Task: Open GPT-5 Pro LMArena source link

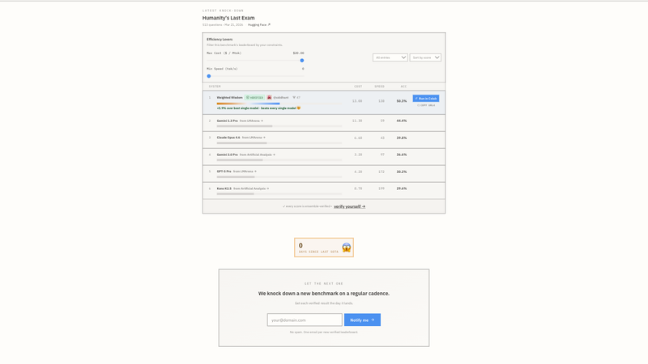Action: tap(245, 171)
